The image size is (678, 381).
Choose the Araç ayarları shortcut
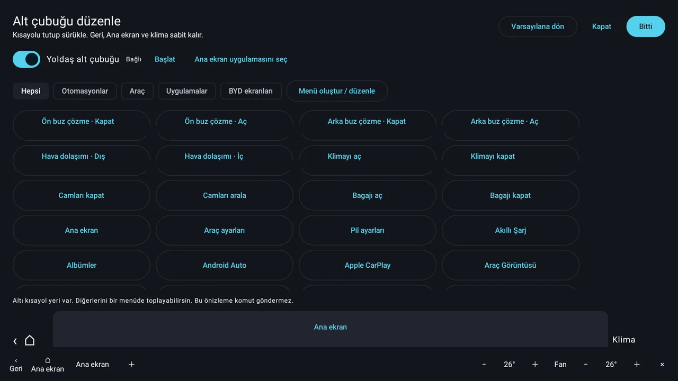pos(225,230)
